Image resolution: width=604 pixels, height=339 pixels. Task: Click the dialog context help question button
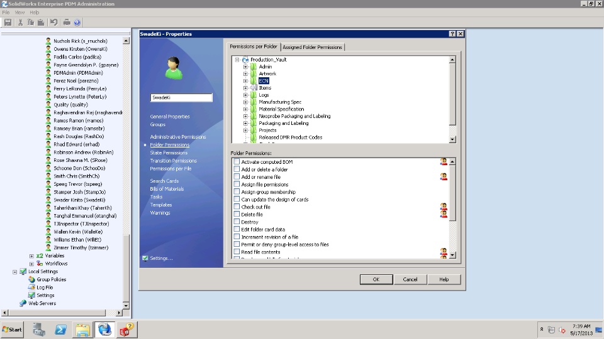pos(452,34)
